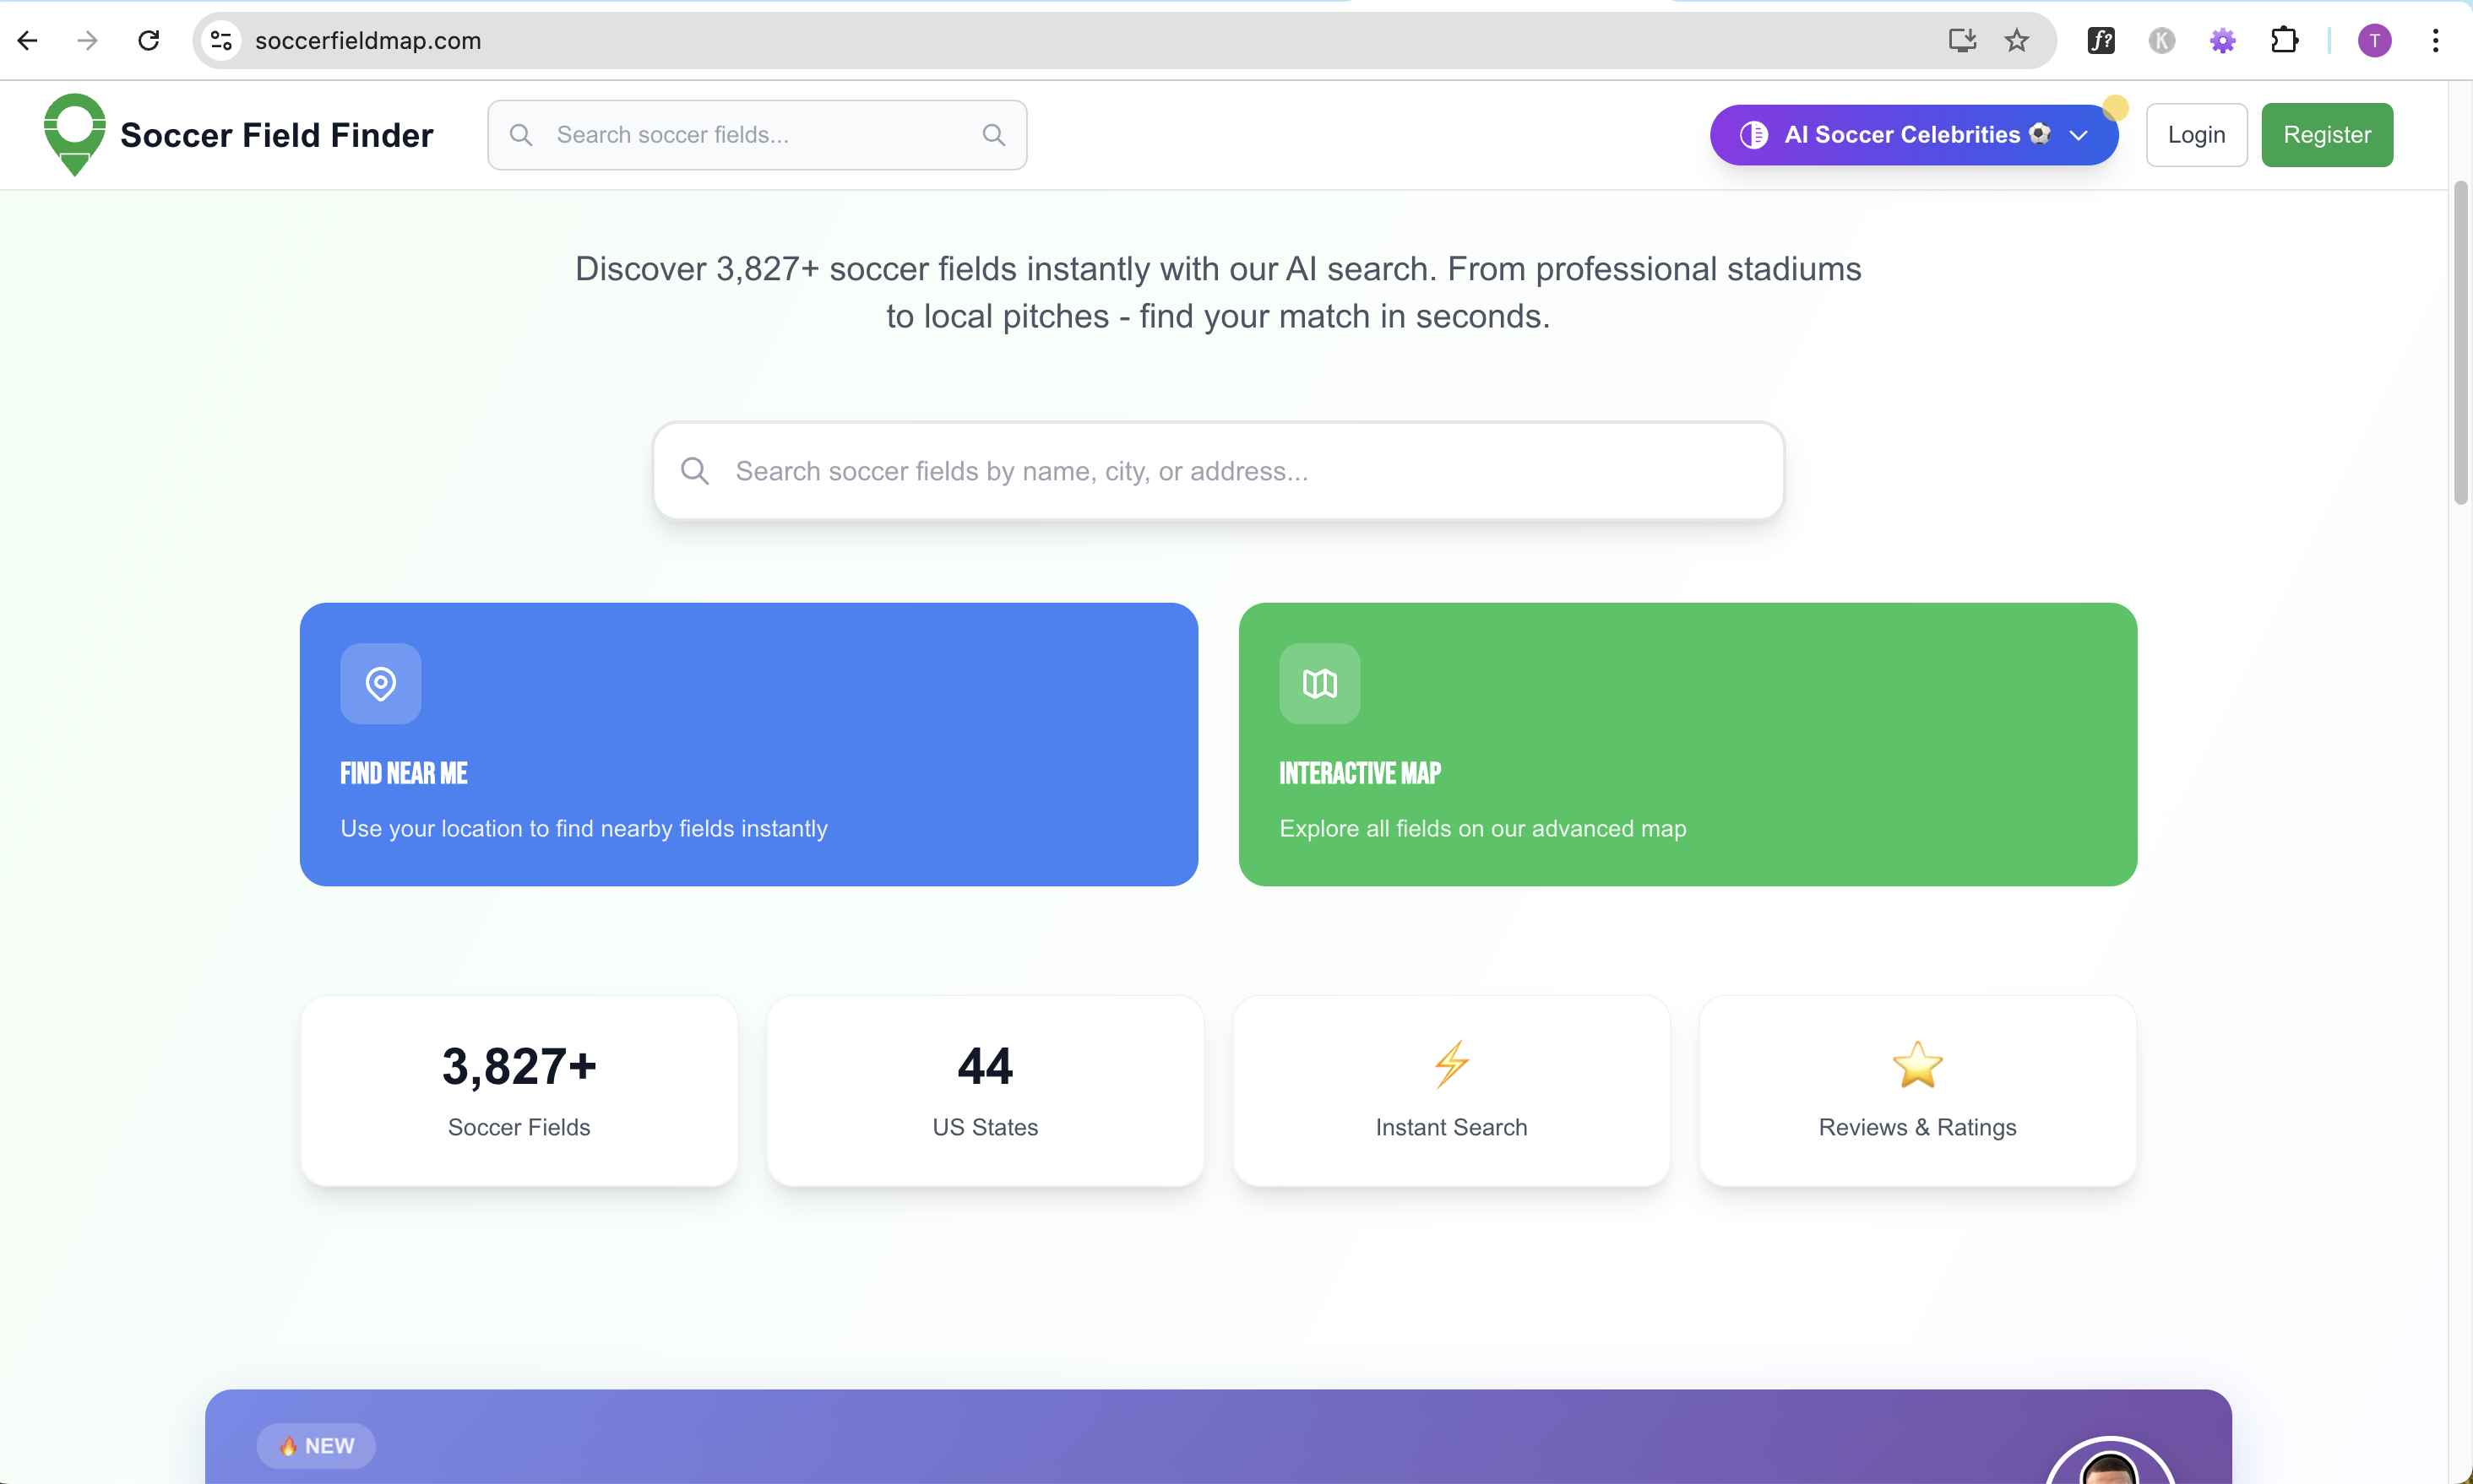Bookmark this page with the star icon

click(x=2017, y=40)
